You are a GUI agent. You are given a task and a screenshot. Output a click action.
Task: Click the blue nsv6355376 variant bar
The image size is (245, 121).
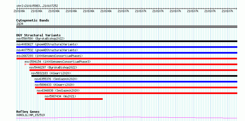tap(136, 82)
